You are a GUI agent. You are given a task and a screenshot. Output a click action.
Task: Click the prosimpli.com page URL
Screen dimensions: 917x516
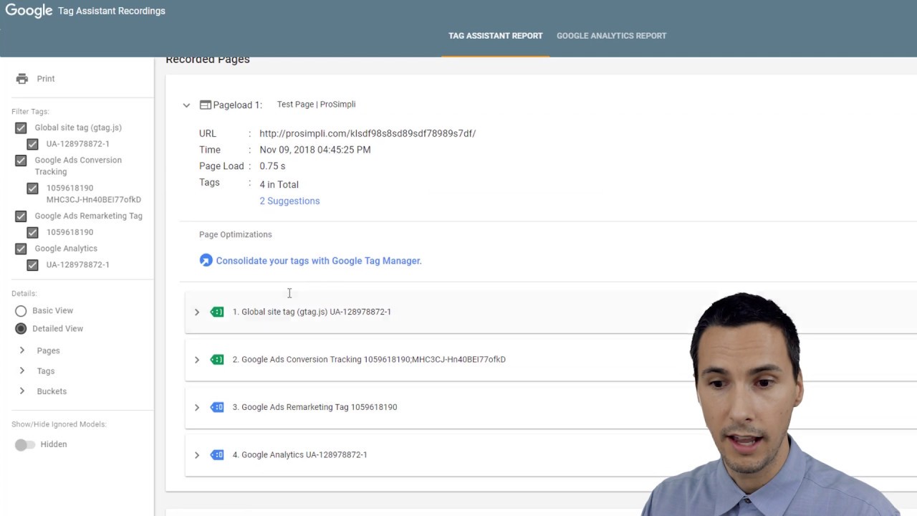tap(368, 133)
